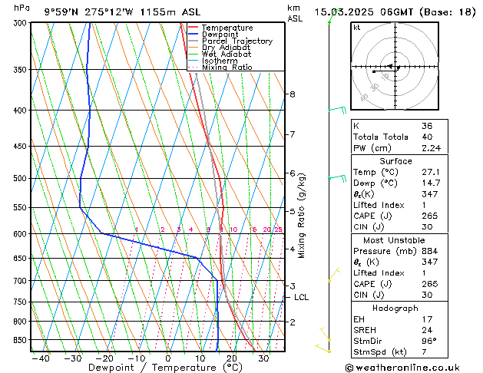The height and width of the screenshot is (373, 483).
Task: Click the gray Parcel Trajectory swatch in the legend
Action: (x=193, y=41)
